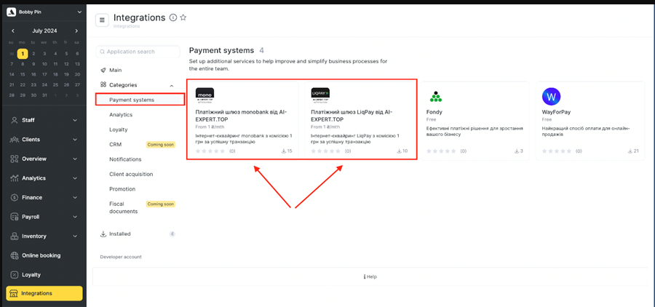Click star rating on Fondy card
Image resolution: width=655 pixels, height=307 pixels.
(442, 151)
